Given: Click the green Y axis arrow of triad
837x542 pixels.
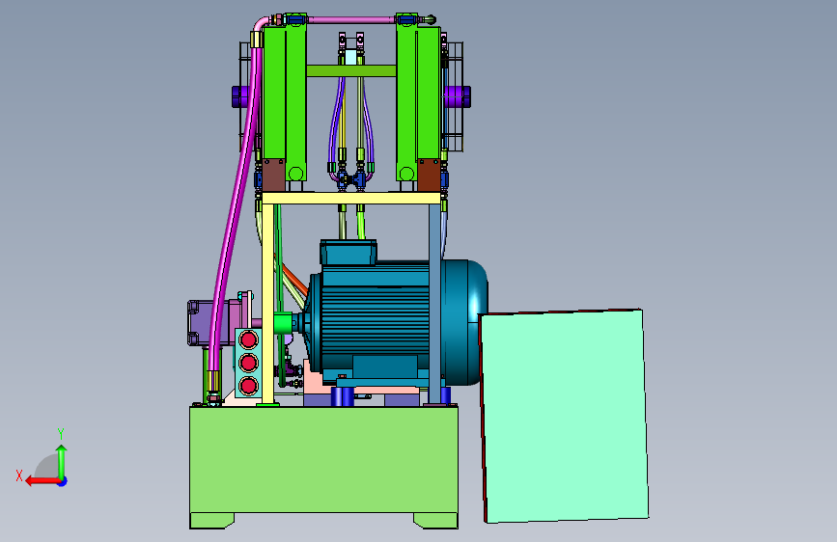Looking at the screenshot, I should coord(62,461).
